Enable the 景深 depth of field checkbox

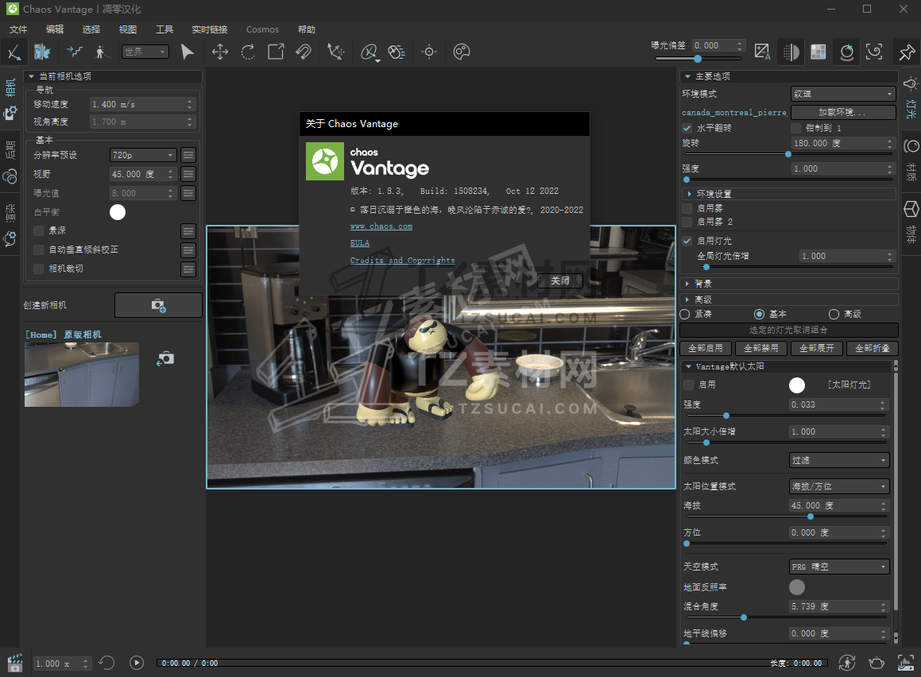(39, 230)
